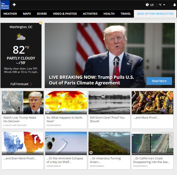Click The Weather Channel logo
Image resolution: width=177 pixels, height=175 pixels.
[5, 5]
